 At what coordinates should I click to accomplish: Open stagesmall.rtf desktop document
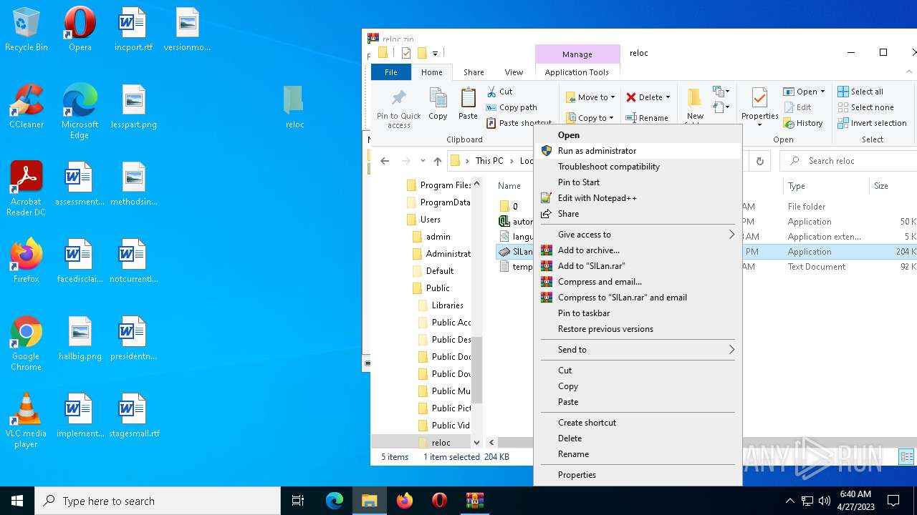click(133, 415)
